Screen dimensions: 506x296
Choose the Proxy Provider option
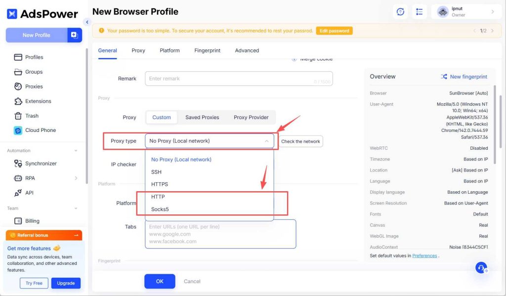251,118
